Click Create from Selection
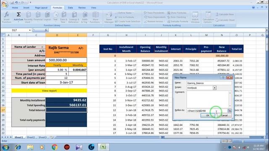Viewport: 269px width, 151px height. click(128, 21)
